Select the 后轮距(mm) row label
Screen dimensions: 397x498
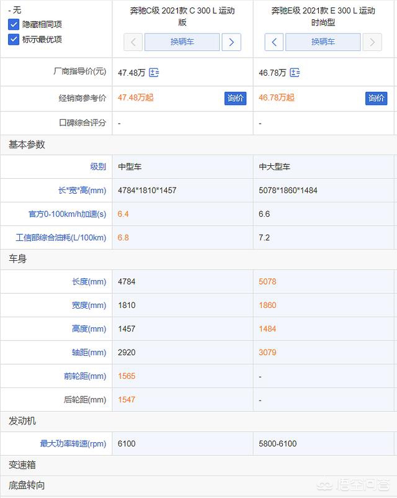(x=85, y=399)
